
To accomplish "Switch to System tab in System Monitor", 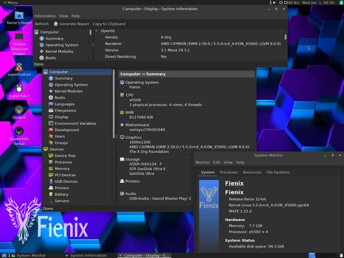I will coord(208,172).
